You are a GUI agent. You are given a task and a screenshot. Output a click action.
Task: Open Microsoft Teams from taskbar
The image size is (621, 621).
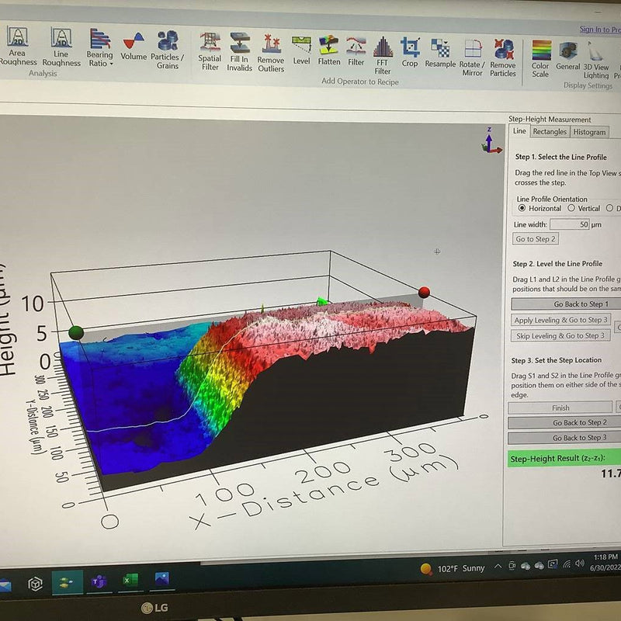(x=99, y=581)
